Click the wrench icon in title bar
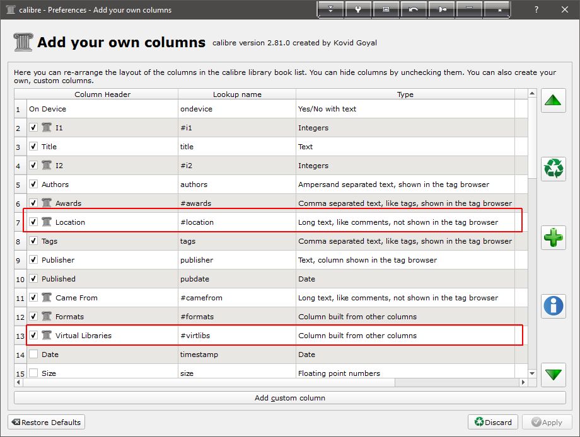 tap(358, 9)
